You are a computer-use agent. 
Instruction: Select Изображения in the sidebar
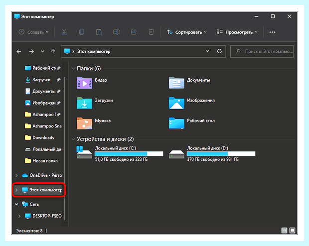point(42,103)
